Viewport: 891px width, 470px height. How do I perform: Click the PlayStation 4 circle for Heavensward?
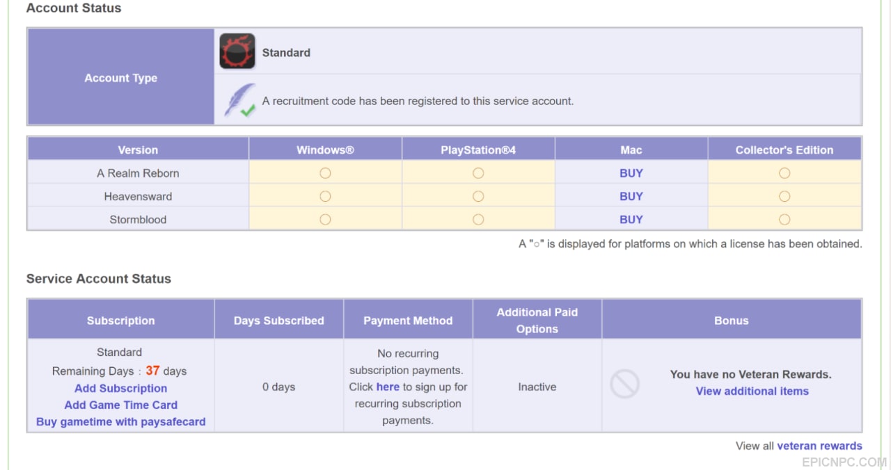(x=478, y=197)
